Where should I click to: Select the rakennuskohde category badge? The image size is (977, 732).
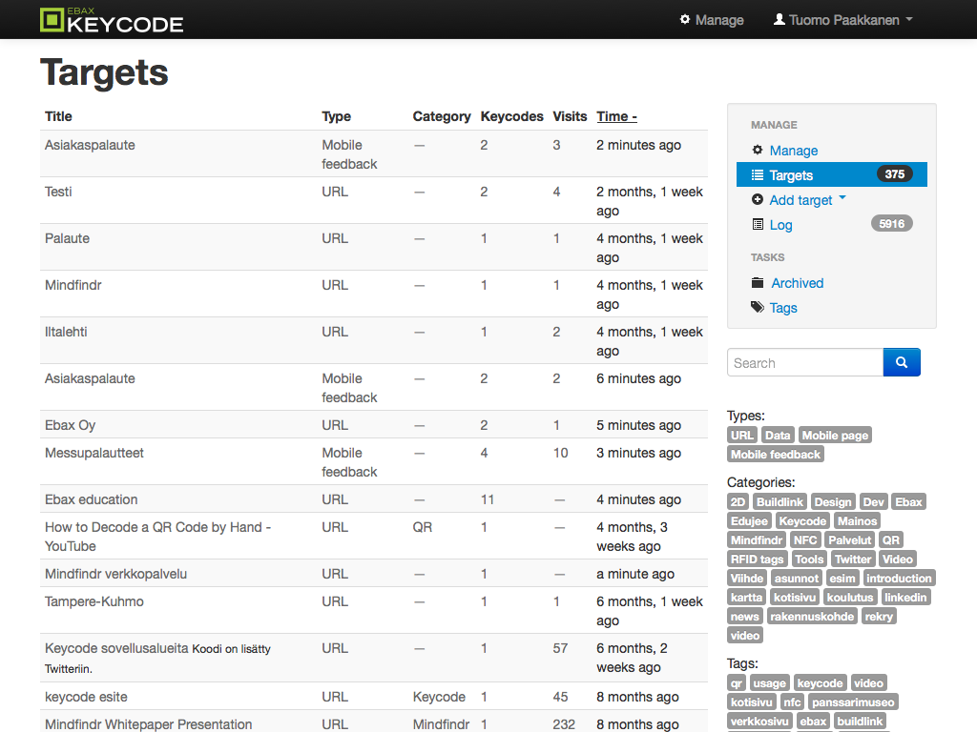[811, 617]
